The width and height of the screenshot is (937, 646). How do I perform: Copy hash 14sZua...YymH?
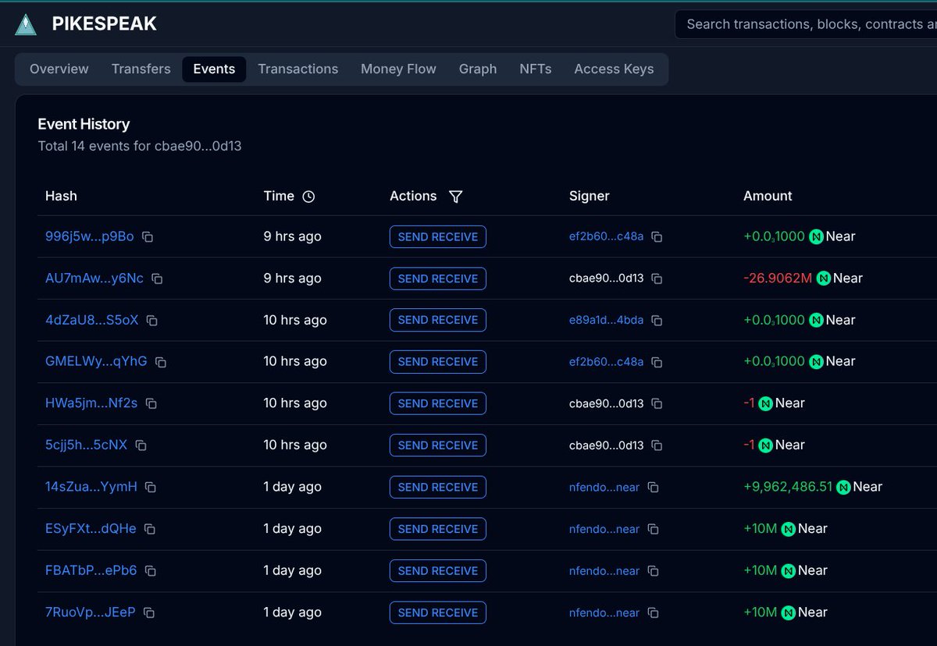(151, 488)
